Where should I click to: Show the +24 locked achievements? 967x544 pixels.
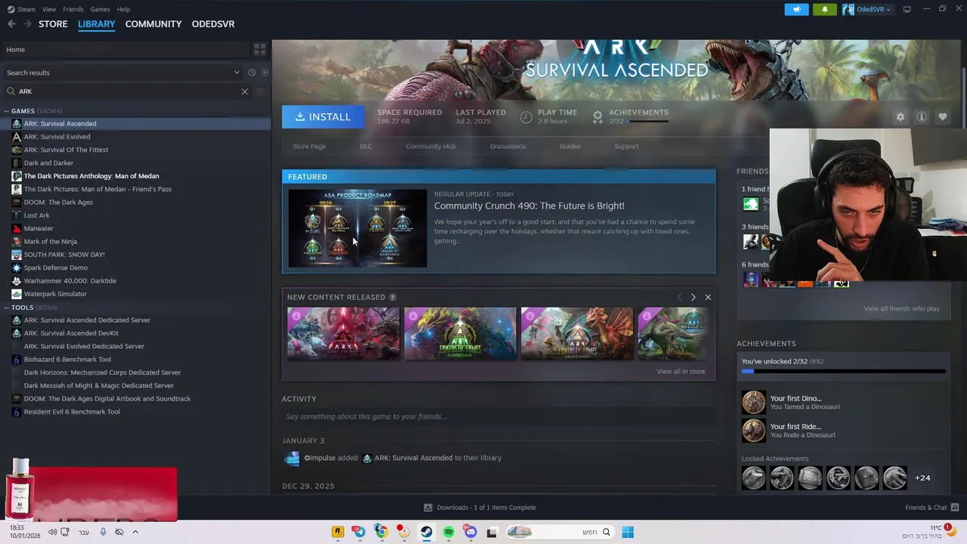pos(922,478)
